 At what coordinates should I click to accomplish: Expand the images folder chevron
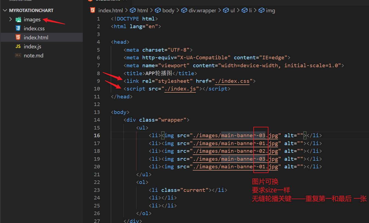pos(10,19)
